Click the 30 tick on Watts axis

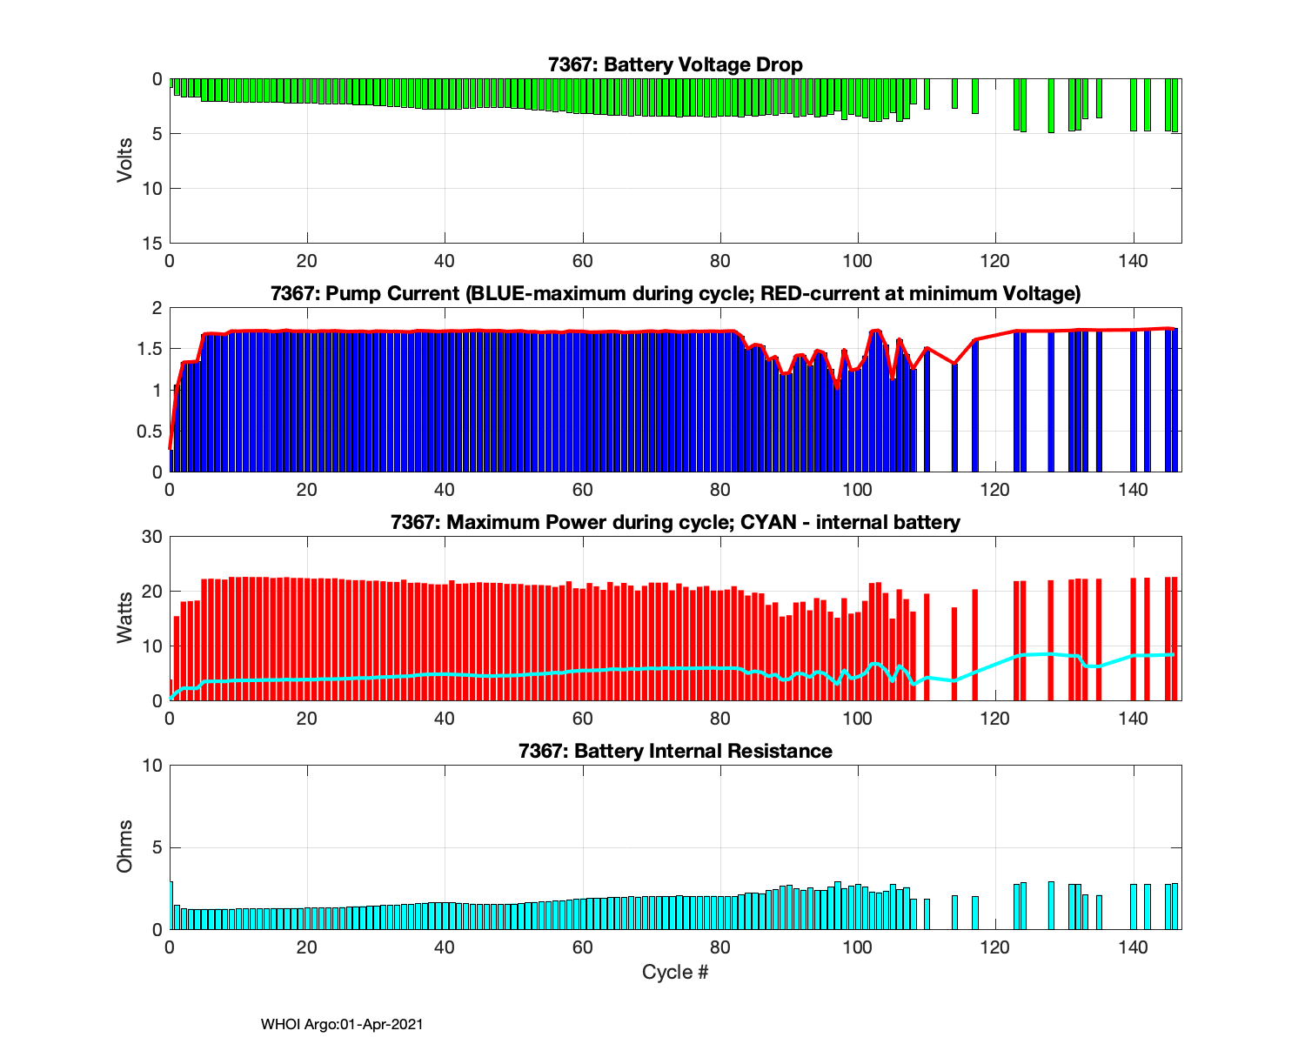click(x=153, y=537)
